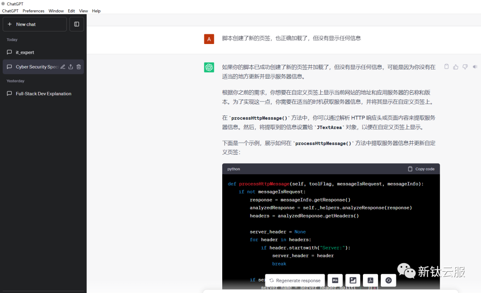Screen dimensions: 481x293
Task: Copy the response with clipboard icon
Action: 446,67
